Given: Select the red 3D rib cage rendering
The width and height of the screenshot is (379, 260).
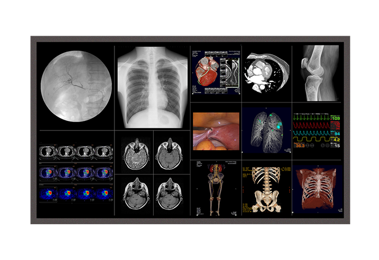Looking at the screenshot, I should (317, 190).
